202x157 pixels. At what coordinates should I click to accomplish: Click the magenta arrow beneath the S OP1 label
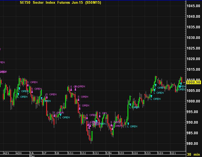tap(100, 116)
